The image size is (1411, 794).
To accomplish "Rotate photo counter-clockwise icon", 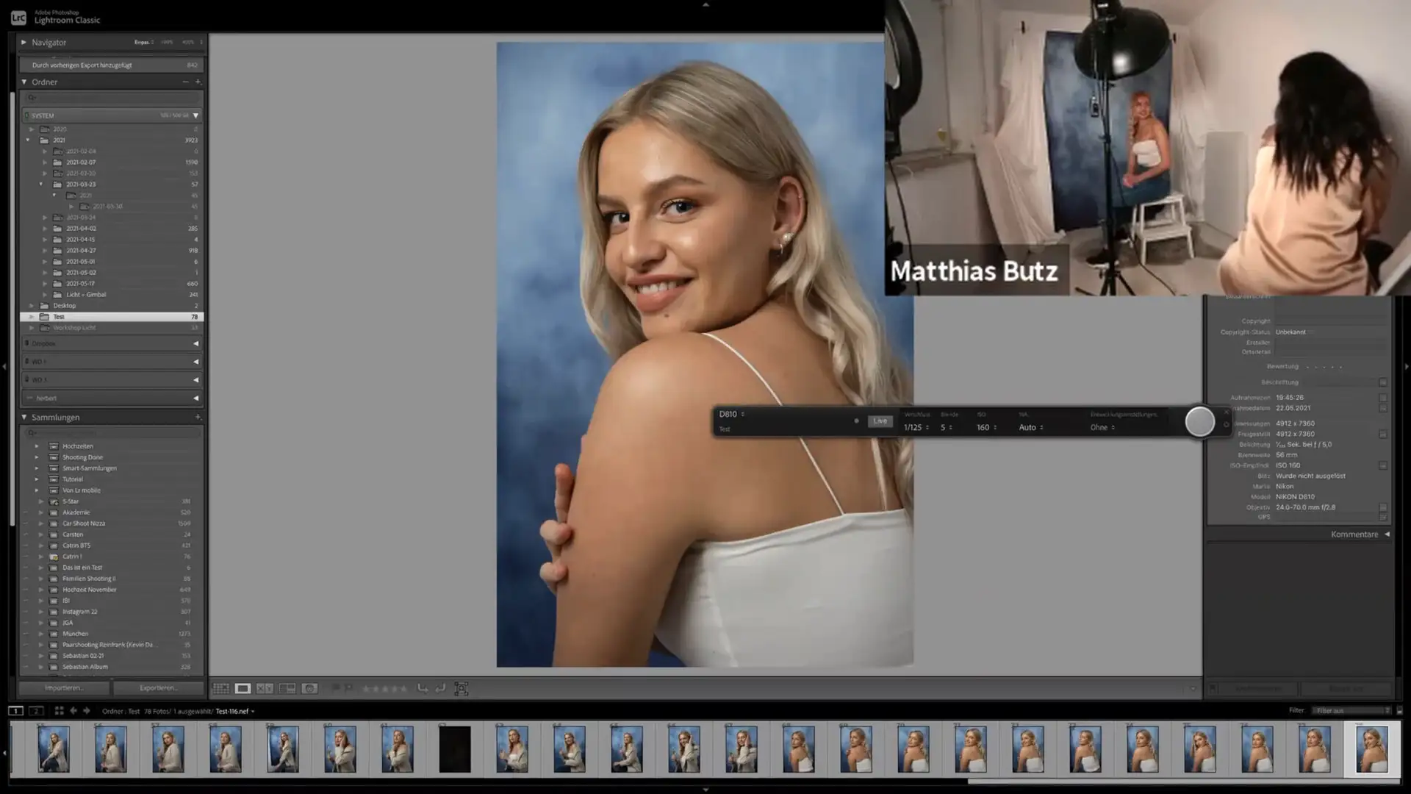I will coord(423,689).
